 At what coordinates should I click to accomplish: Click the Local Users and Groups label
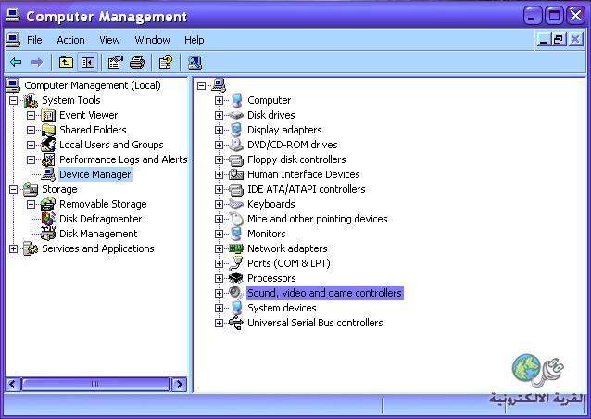point(111,145)
